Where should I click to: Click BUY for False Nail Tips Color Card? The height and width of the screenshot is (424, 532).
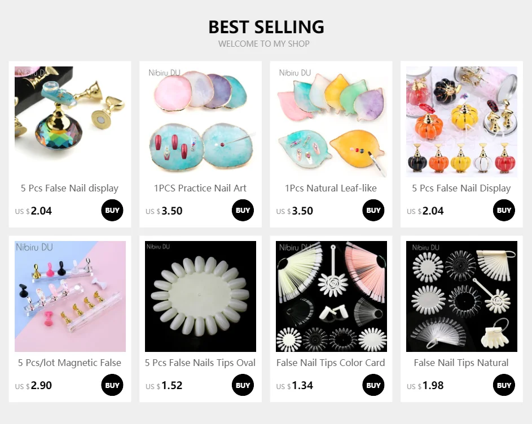click(x=373, y=385)
